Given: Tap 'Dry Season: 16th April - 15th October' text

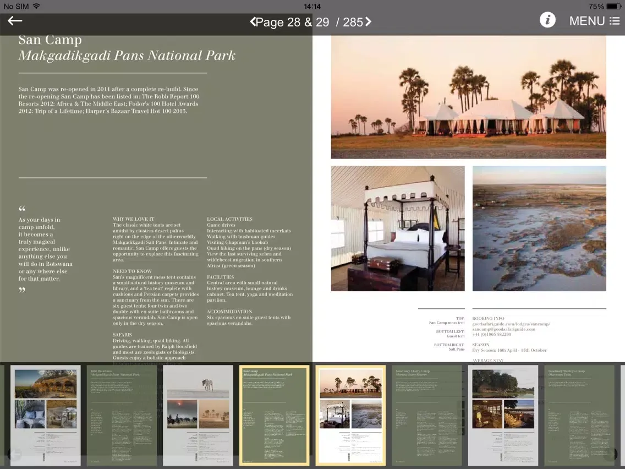Looking at the screenshot, I should pos(509,350).
